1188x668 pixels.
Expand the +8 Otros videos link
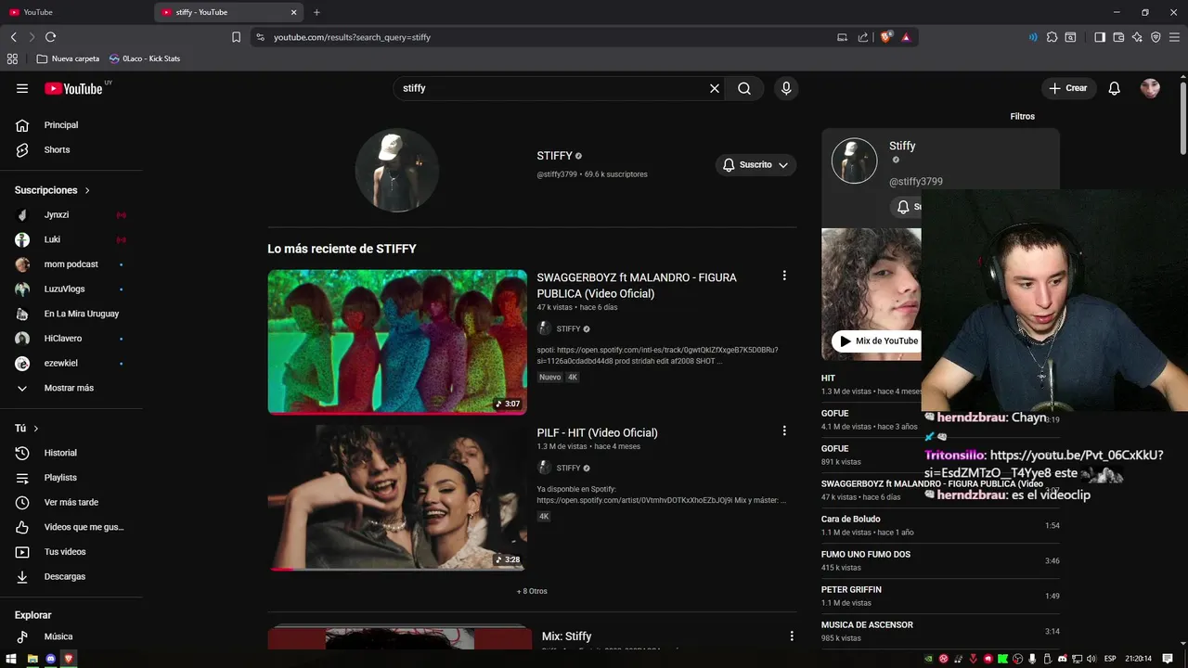(x=532, y=591)
